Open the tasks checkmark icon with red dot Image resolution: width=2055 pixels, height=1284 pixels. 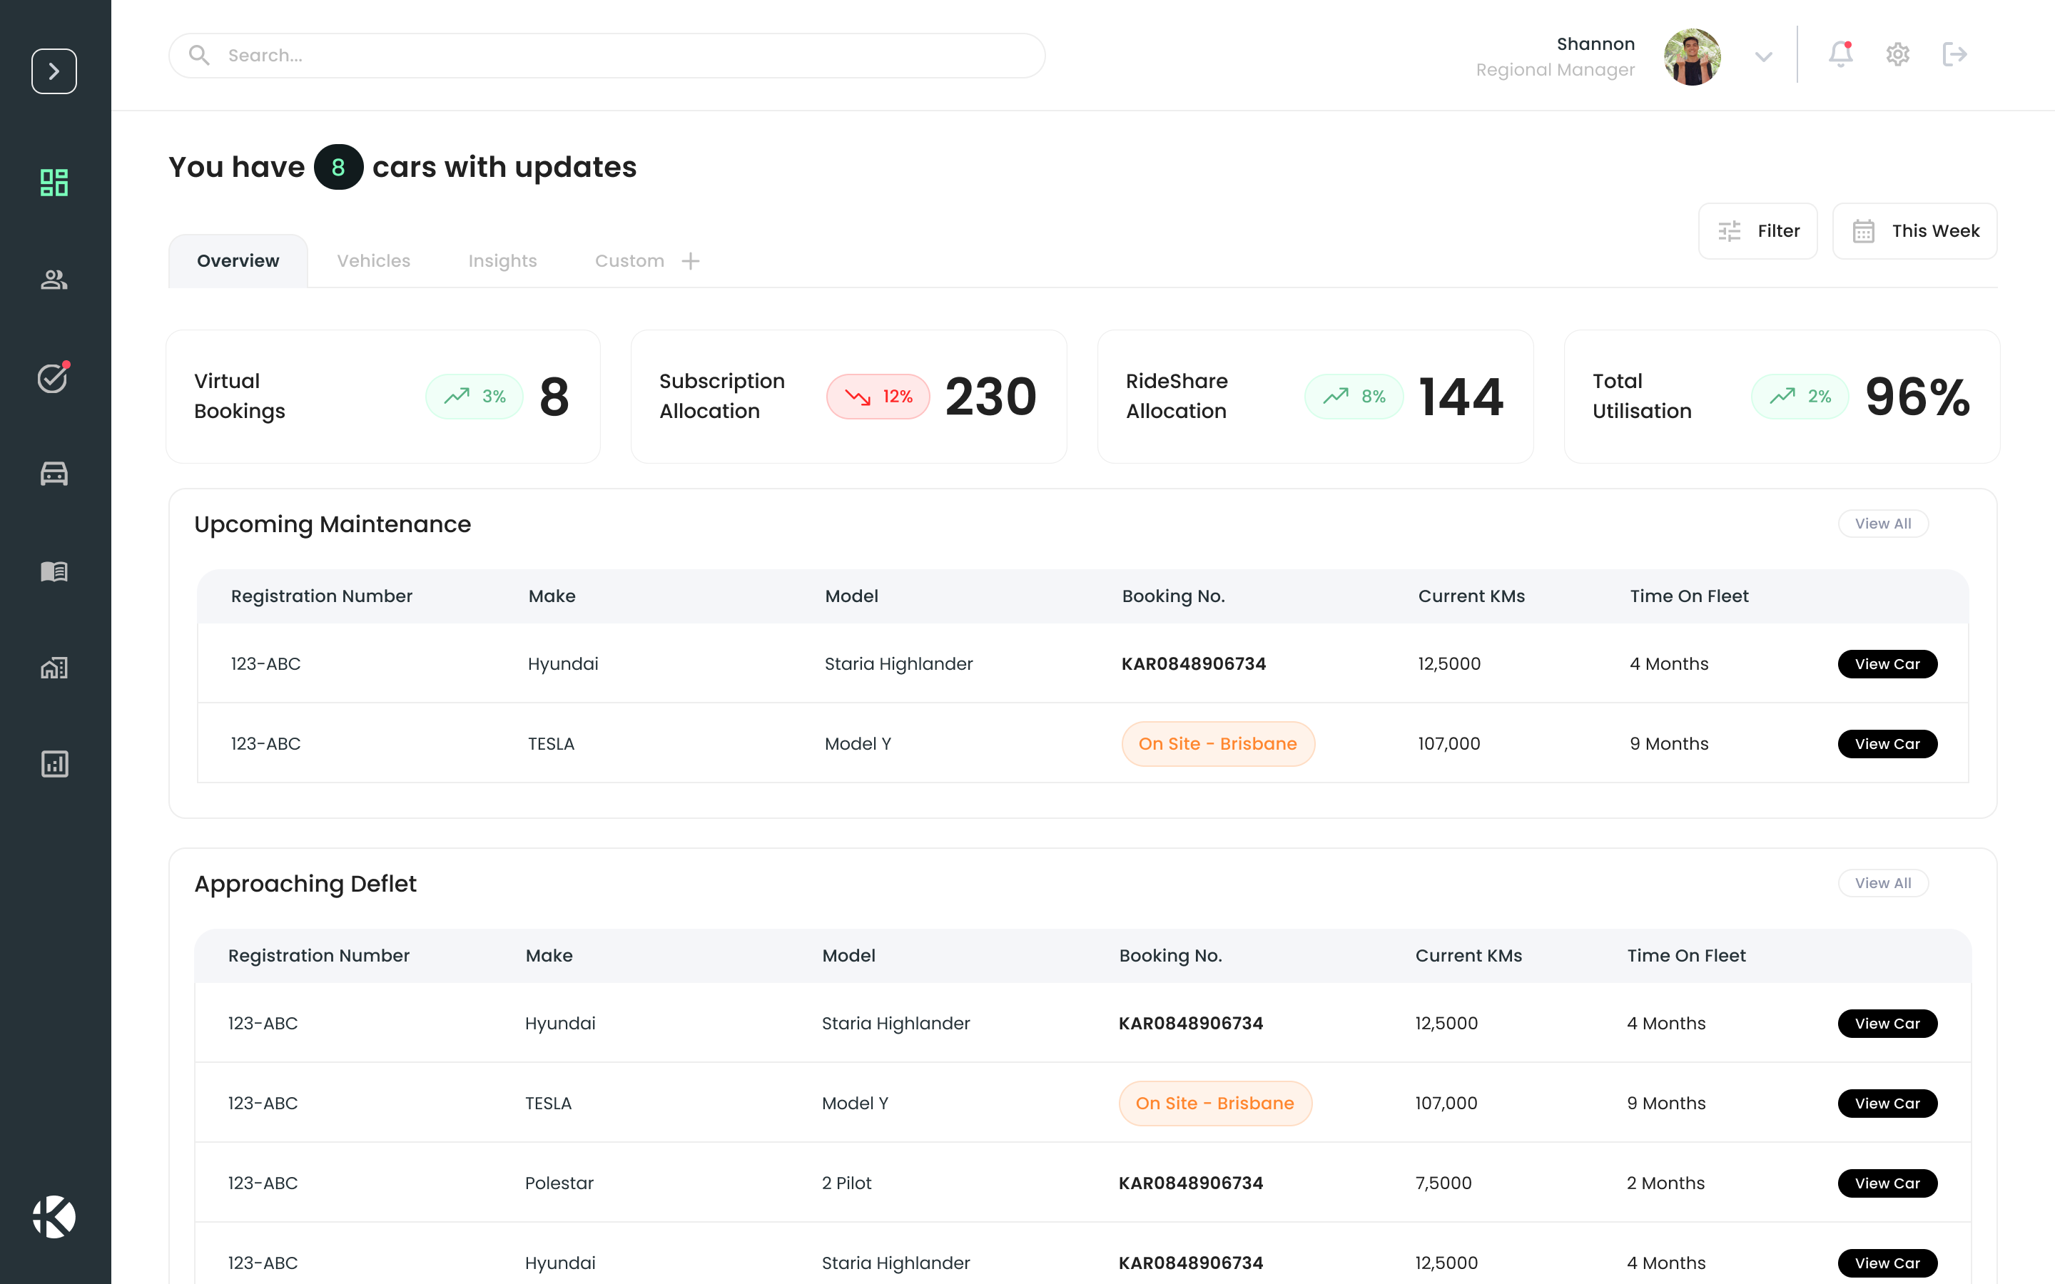point(54,378)
